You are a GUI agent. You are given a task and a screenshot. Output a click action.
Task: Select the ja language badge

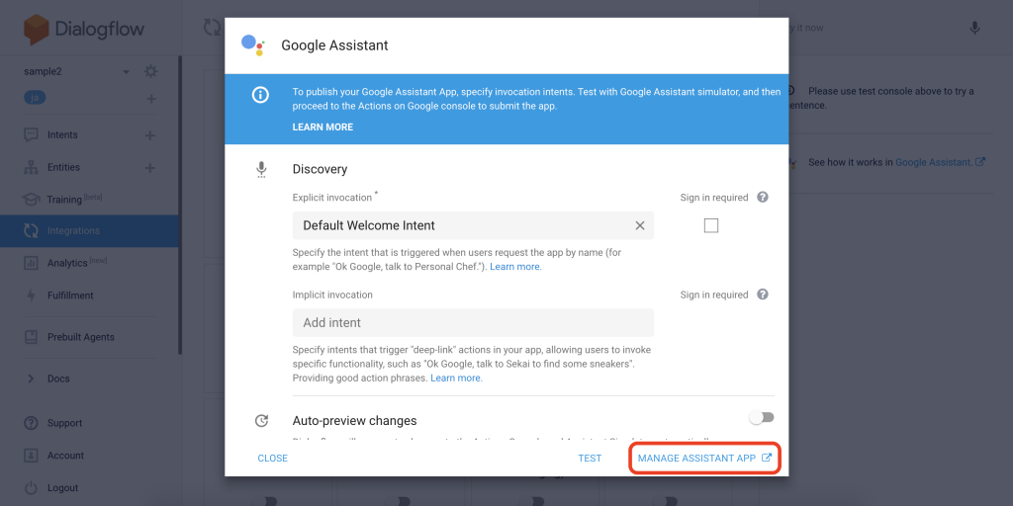(35, 98)
